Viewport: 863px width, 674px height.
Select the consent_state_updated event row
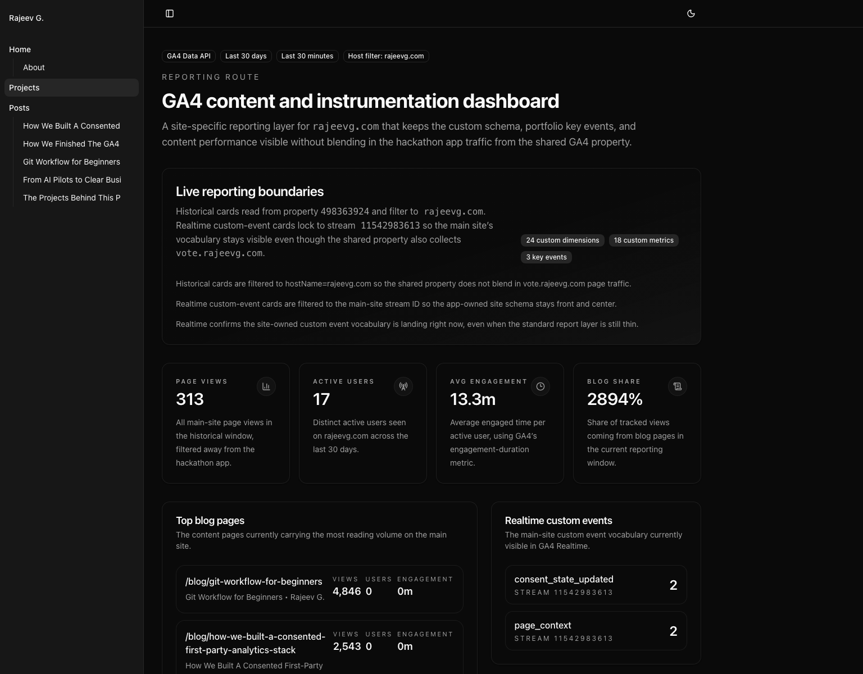tap(596, 585)
